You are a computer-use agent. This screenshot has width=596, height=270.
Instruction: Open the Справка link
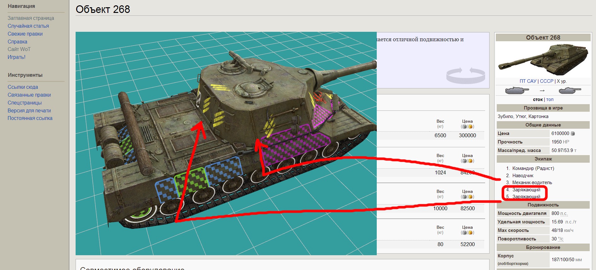coord(17,42)
